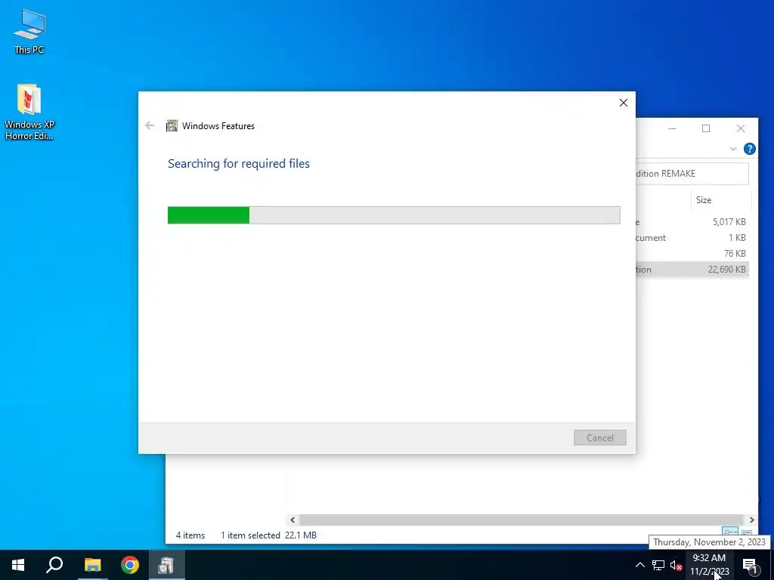The width and height of the screenshot is (774, 580).
Task: Select the 22,690 KB file row
Action: click(692, 270)
